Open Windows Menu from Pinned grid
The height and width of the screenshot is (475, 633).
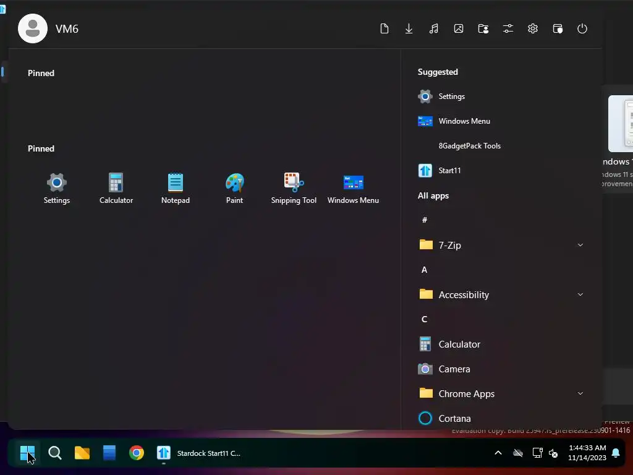353,189
